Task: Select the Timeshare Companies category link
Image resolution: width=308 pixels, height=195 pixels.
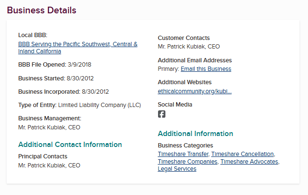Action: (188, 162)
